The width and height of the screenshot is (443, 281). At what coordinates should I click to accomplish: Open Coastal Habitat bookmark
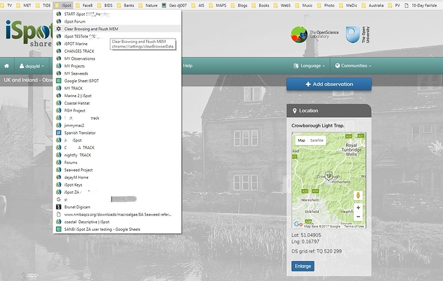117,103
